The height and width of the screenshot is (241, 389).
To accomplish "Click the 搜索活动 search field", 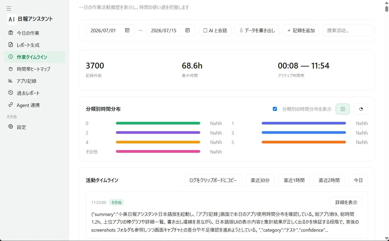I will [347, 30].
